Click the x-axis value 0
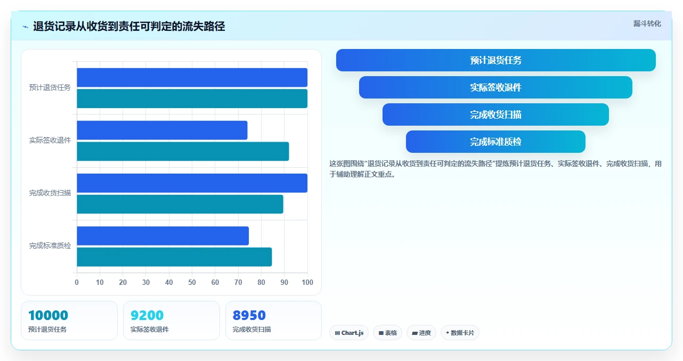 77,282
